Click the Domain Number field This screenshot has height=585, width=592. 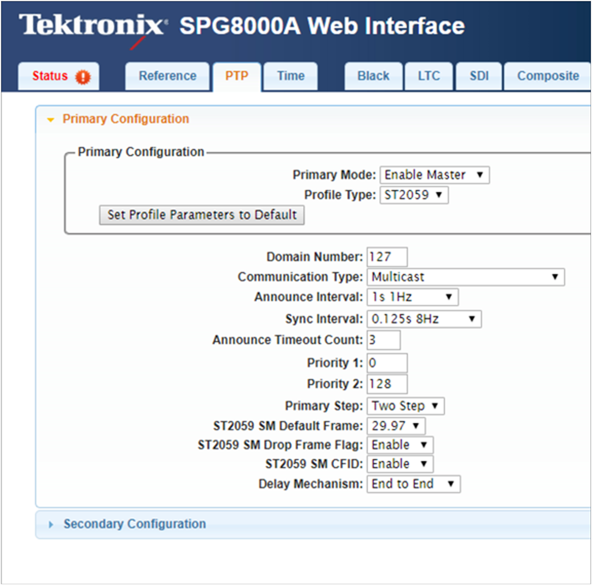click(x=387, y=257)
